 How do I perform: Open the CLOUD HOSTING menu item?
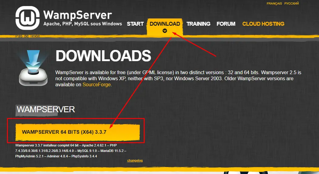(263, 24)
